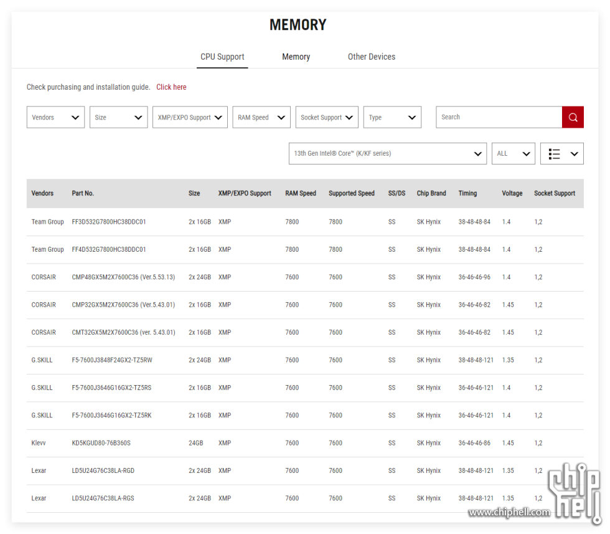Viewport: 610px width, 534px height.
Task: Select part number F5-7600J3646G16GX2-TZ5RS
Action: coord(111,388)
